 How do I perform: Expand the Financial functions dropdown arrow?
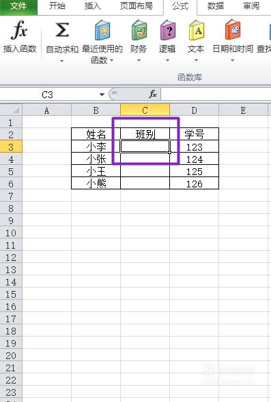pyautogui.click(x=139, y=61)
